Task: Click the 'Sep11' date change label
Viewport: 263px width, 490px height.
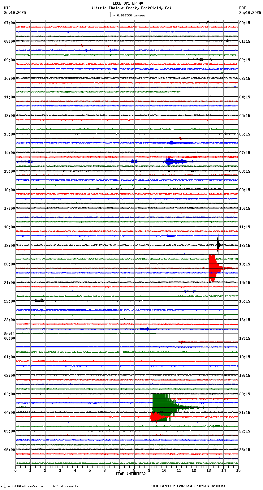Action: (x=10, y=334)
